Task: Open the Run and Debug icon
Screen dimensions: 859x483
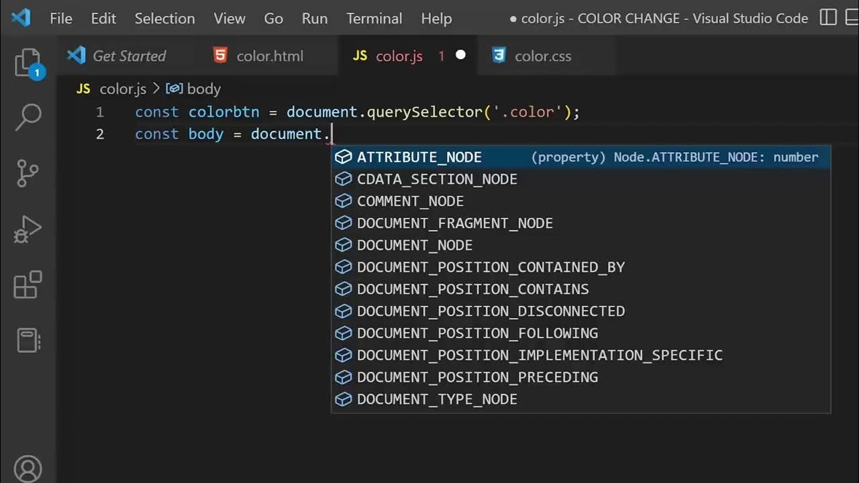Action: pos(28,229)
